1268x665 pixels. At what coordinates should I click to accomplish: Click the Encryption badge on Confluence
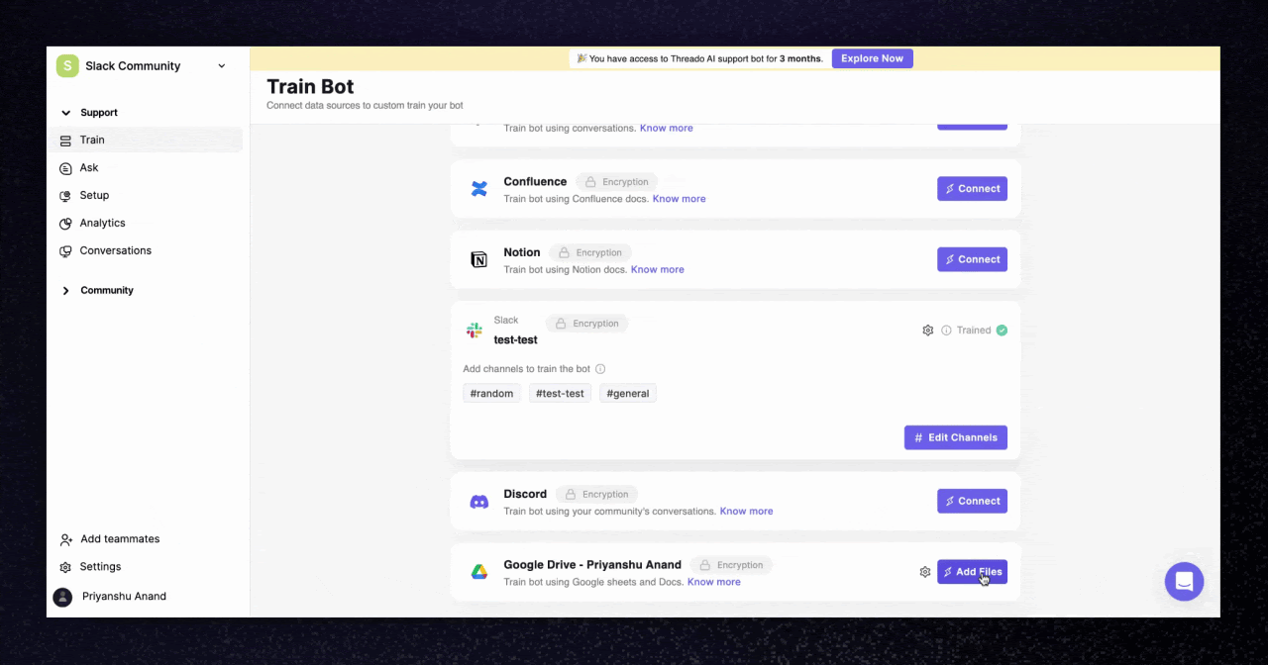617,182
